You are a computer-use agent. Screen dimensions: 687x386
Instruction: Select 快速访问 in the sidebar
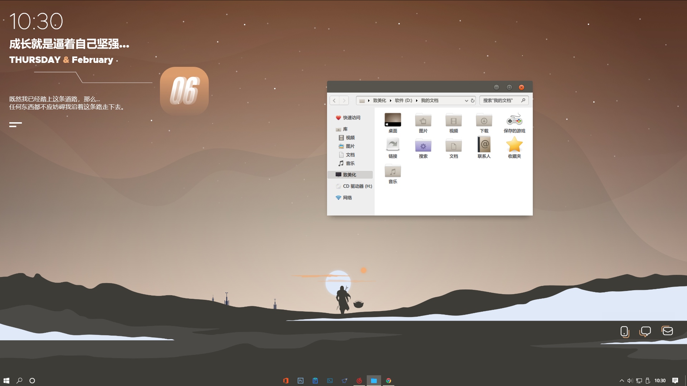(x=348, y=118)
